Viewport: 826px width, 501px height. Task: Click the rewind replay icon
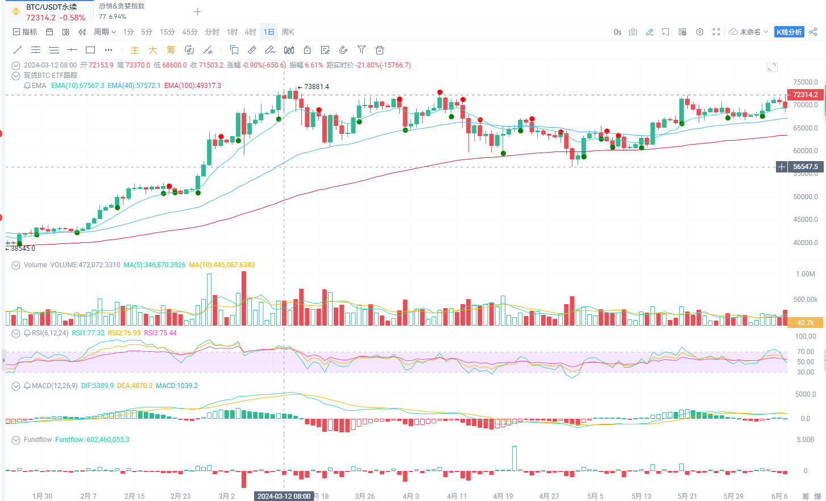(82, 32)
